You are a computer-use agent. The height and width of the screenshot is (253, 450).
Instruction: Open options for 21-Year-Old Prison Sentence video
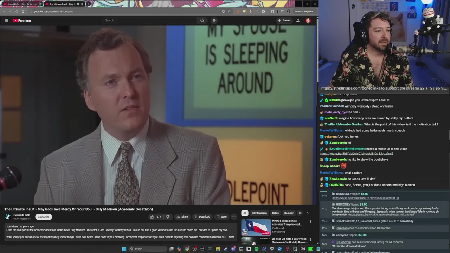point(310,239)
